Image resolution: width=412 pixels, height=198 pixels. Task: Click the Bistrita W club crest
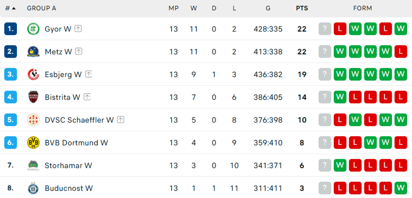tap(33, 97)
